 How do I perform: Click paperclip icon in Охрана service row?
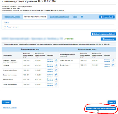(113, 60)
